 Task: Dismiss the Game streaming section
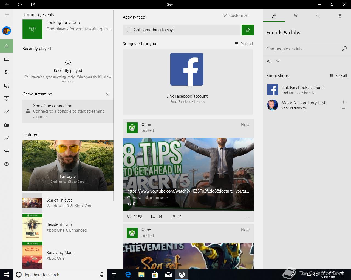pos(108,95)
